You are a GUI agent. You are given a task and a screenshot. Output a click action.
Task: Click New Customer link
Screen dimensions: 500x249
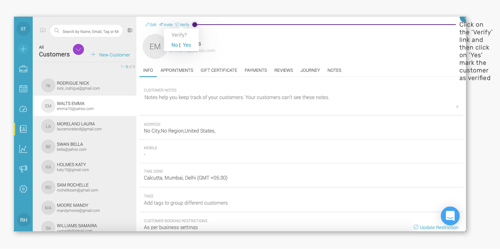[x=110, y=55]
